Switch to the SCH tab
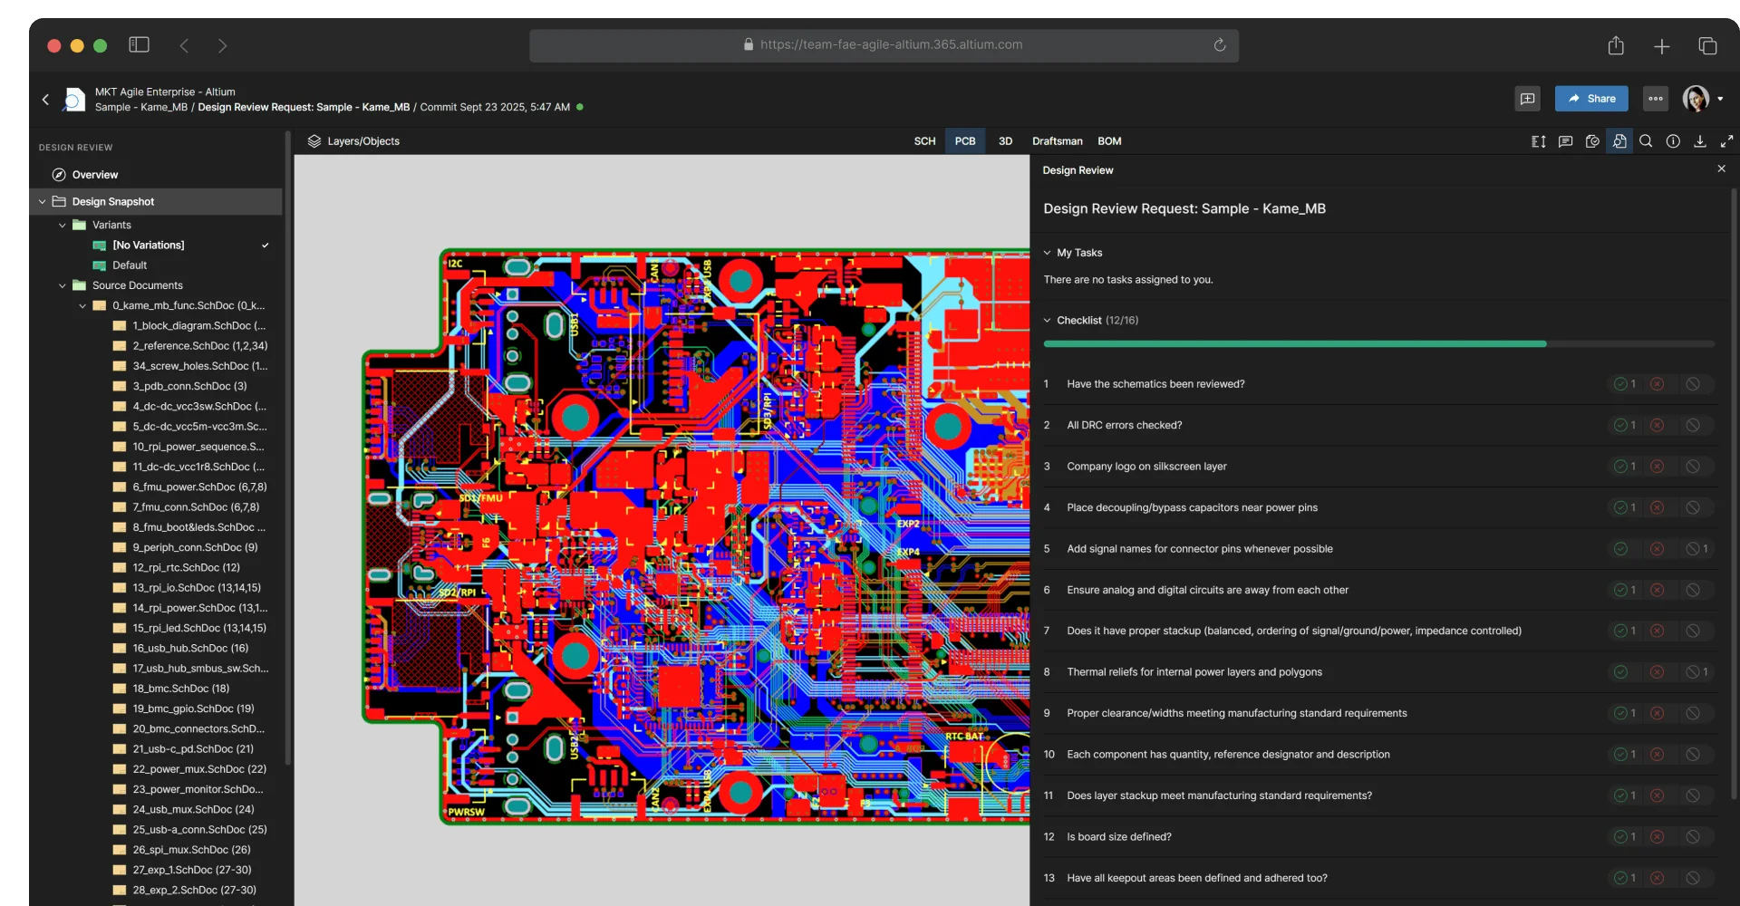The height and width of the screenshot is (906, 1740). pyautogui.click(x=924, y=141)
